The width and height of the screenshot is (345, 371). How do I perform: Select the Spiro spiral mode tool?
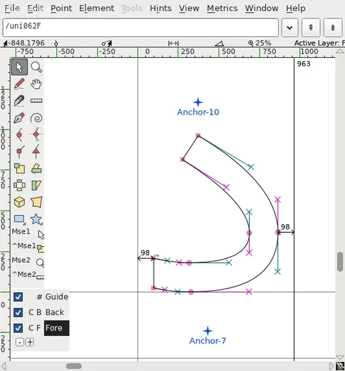tap(36, 118)
